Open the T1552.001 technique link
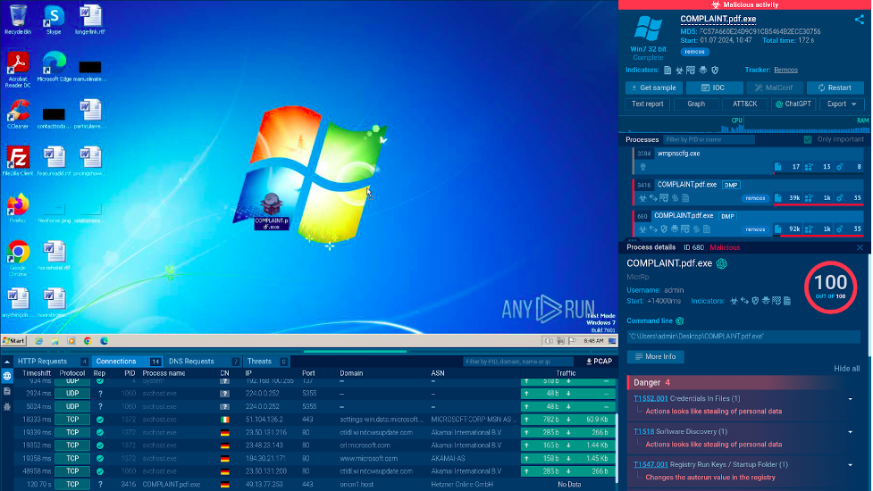The height and width of the screenshot is (491, 873). coord(651,399)
